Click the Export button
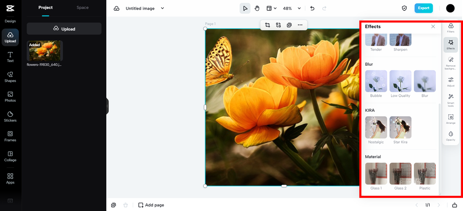Image resolution: width=463 pixels, height=211 pixels. coord(424,8)
